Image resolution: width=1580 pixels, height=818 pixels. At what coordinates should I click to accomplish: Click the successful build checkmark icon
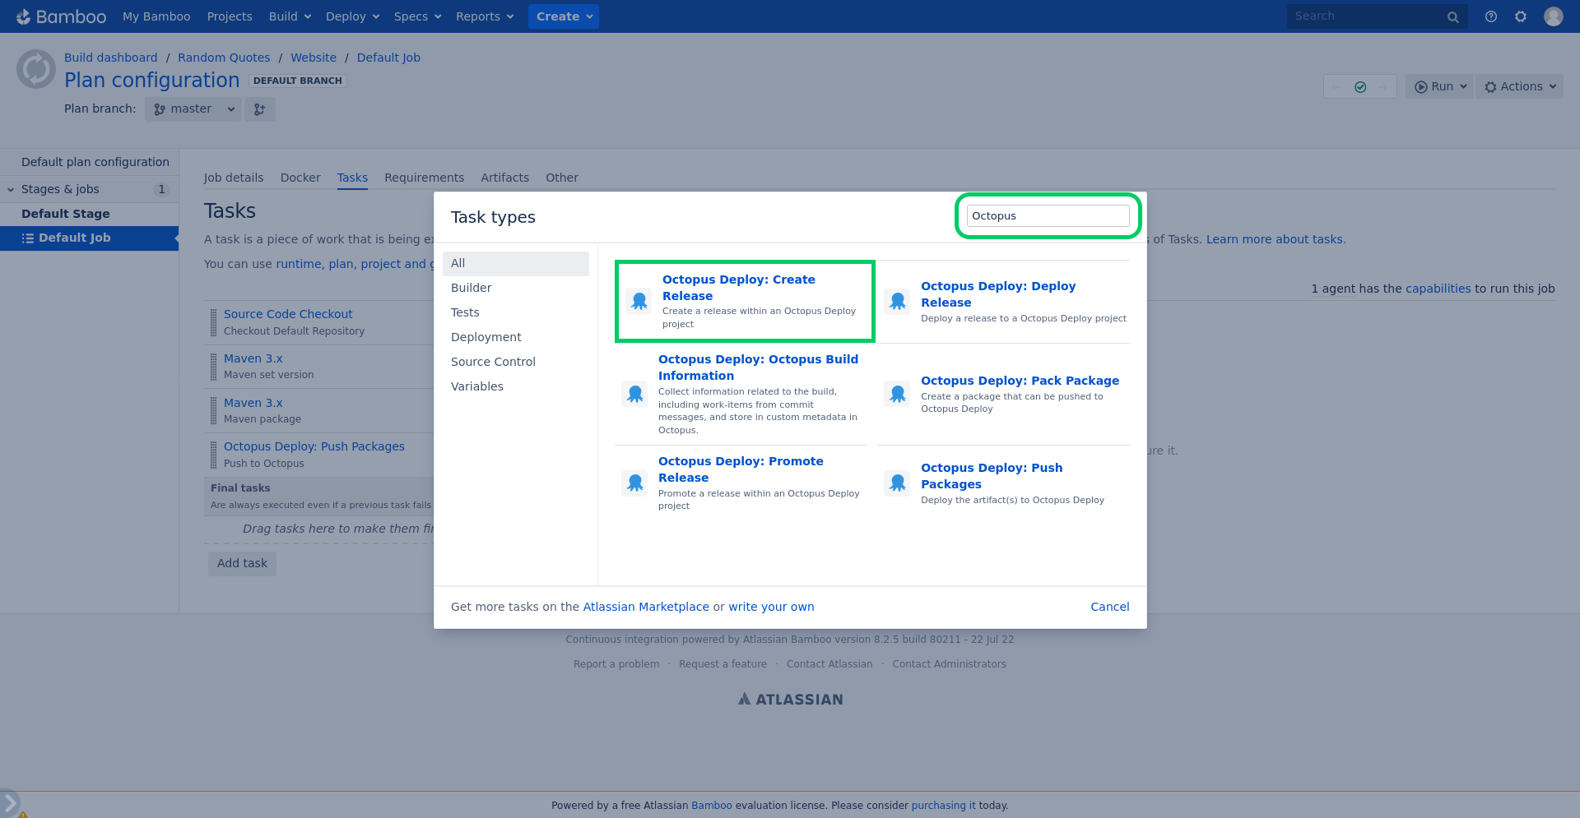tap(1360, 87)
